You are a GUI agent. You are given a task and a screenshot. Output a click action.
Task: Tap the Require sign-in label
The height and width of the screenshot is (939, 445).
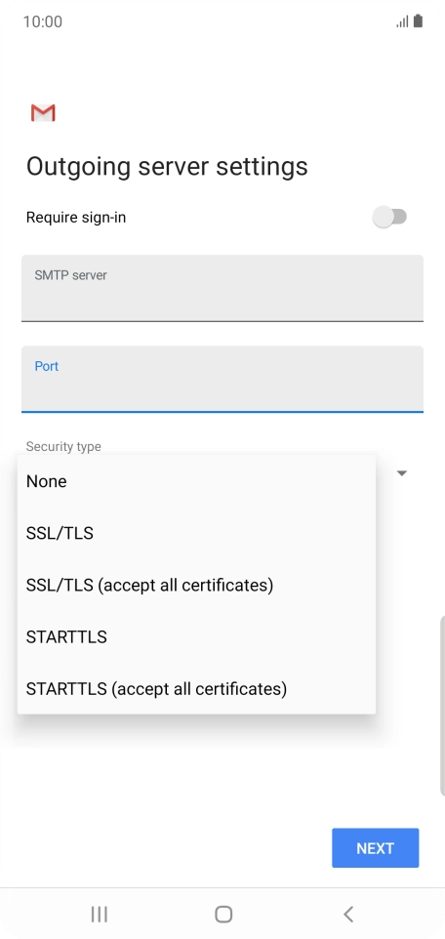(76, 218)
